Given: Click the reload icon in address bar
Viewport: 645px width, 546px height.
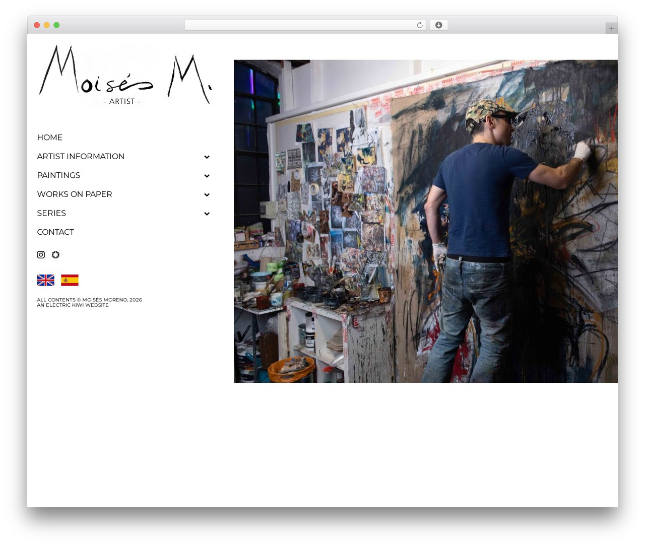Looking at the screenshot, I should pyautogui.click(x=419, y=25).
